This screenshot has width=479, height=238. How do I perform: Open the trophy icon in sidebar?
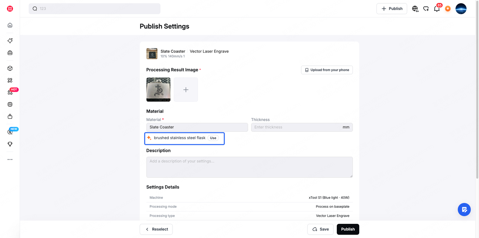click(x=10, y=144)
